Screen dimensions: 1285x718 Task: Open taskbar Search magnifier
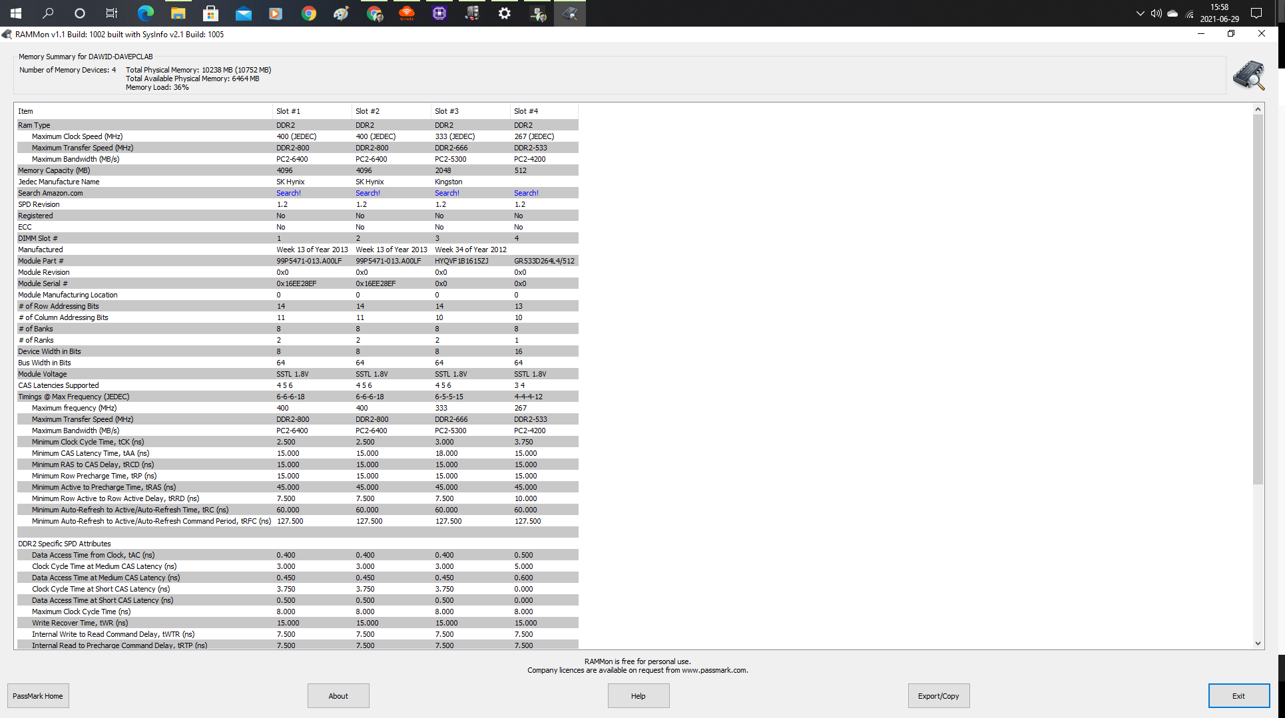[x=48, y=13]
